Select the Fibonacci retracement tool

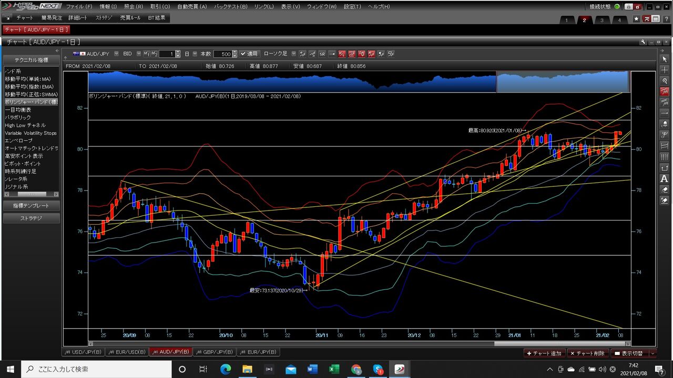[665, 145]
